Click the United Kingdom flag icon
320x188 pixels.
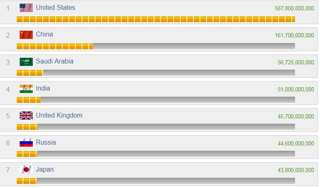(x=26, y=116)
